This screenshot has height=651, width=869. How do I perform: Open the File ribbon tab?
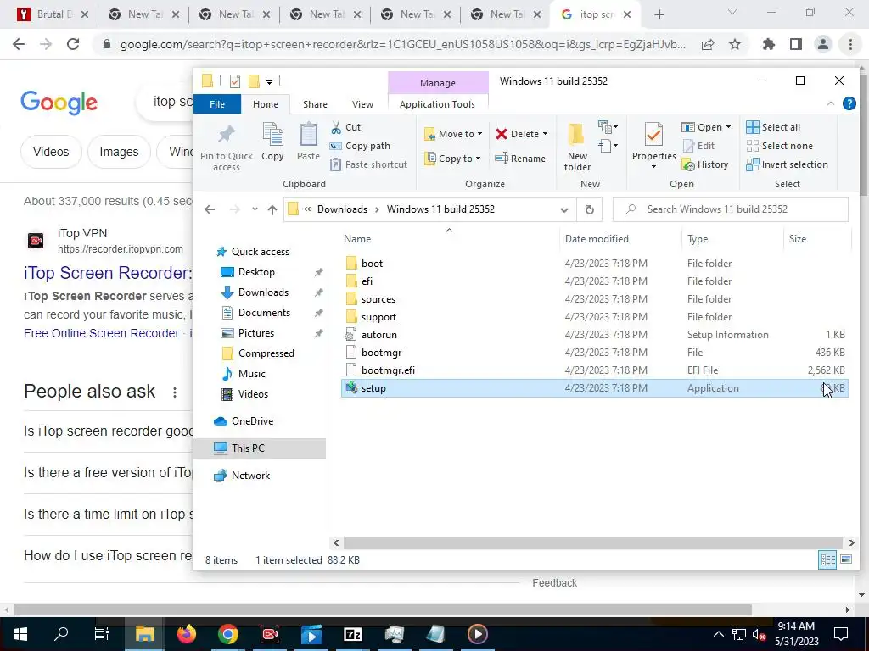point(217,104)
